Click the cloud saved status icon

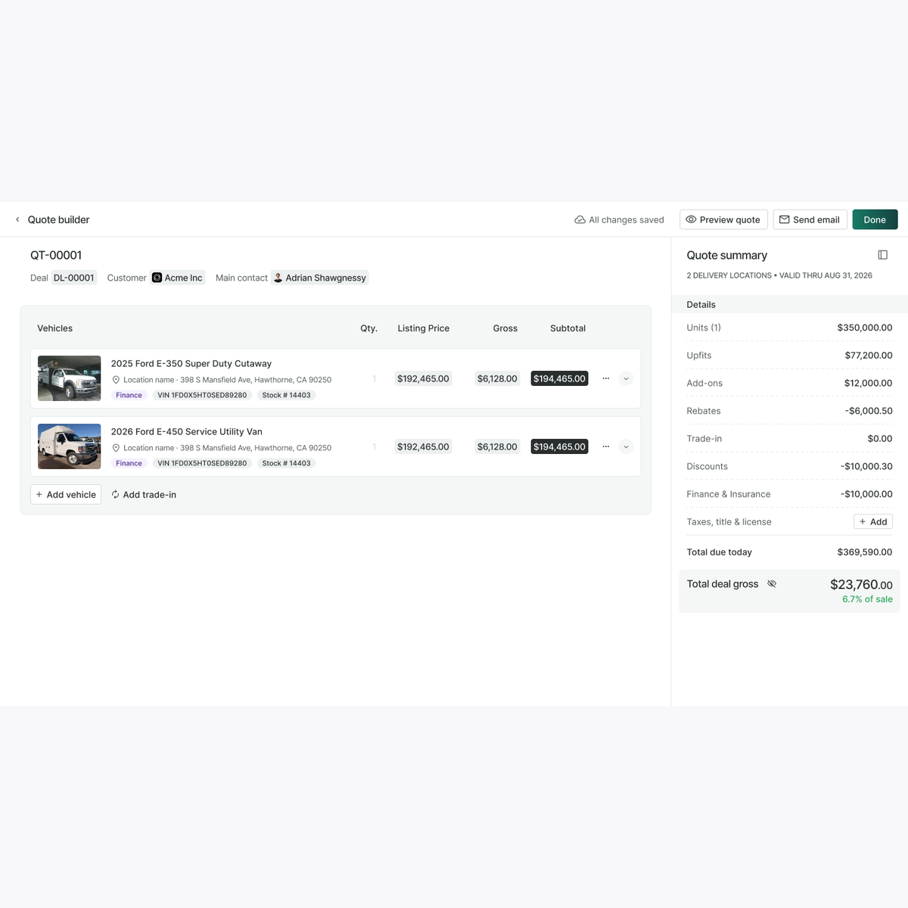coord(580,220)
